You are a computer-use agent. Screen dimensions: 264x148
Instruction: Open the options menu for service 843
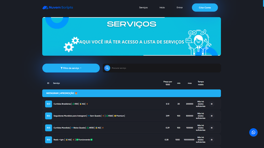point(211,104)
